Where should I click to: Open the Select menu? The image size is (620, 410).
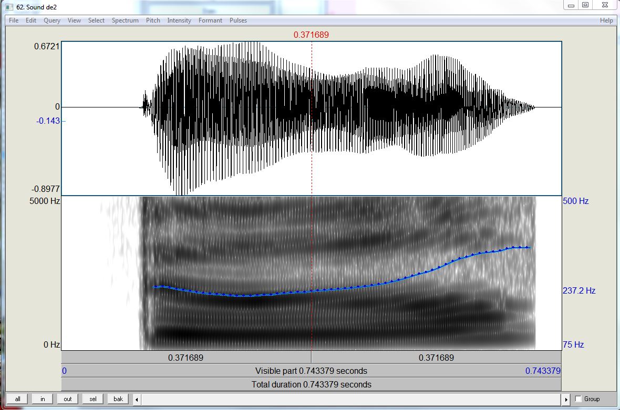[96, 20]
